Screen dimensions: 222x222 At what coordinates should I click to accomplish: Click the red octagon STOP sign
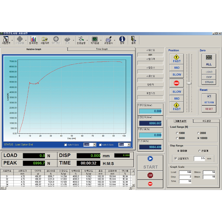[x=150, y=175]
